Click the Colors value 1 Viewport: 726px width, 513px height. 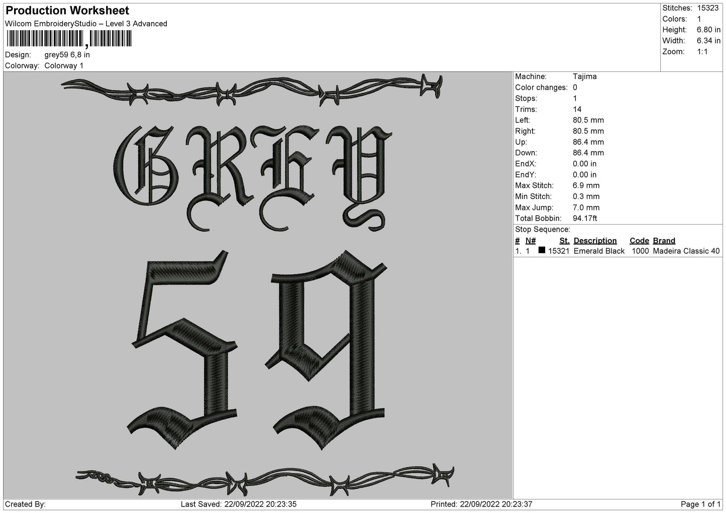tap(699, 19)
